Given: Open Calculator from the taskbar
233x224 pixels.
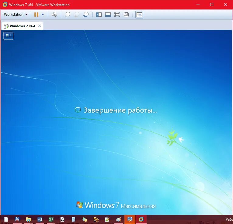Looking at the screenshot, I should [x=73, y=219].
